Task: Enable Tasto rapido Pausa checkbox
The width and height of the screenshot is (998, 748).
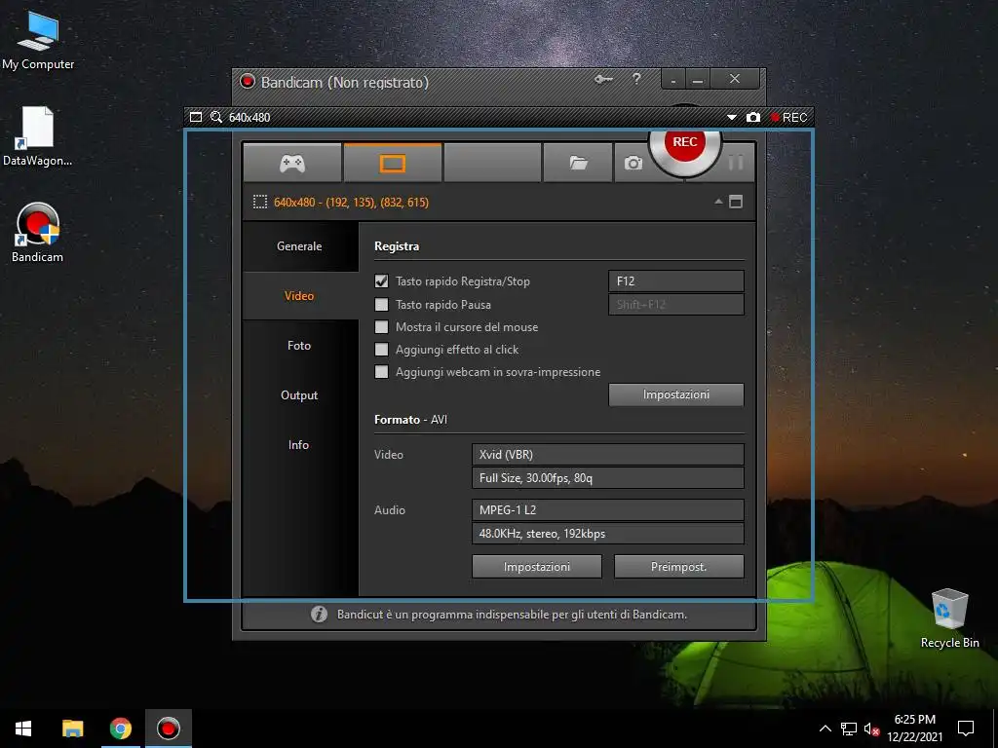Action: click(381, 305)
